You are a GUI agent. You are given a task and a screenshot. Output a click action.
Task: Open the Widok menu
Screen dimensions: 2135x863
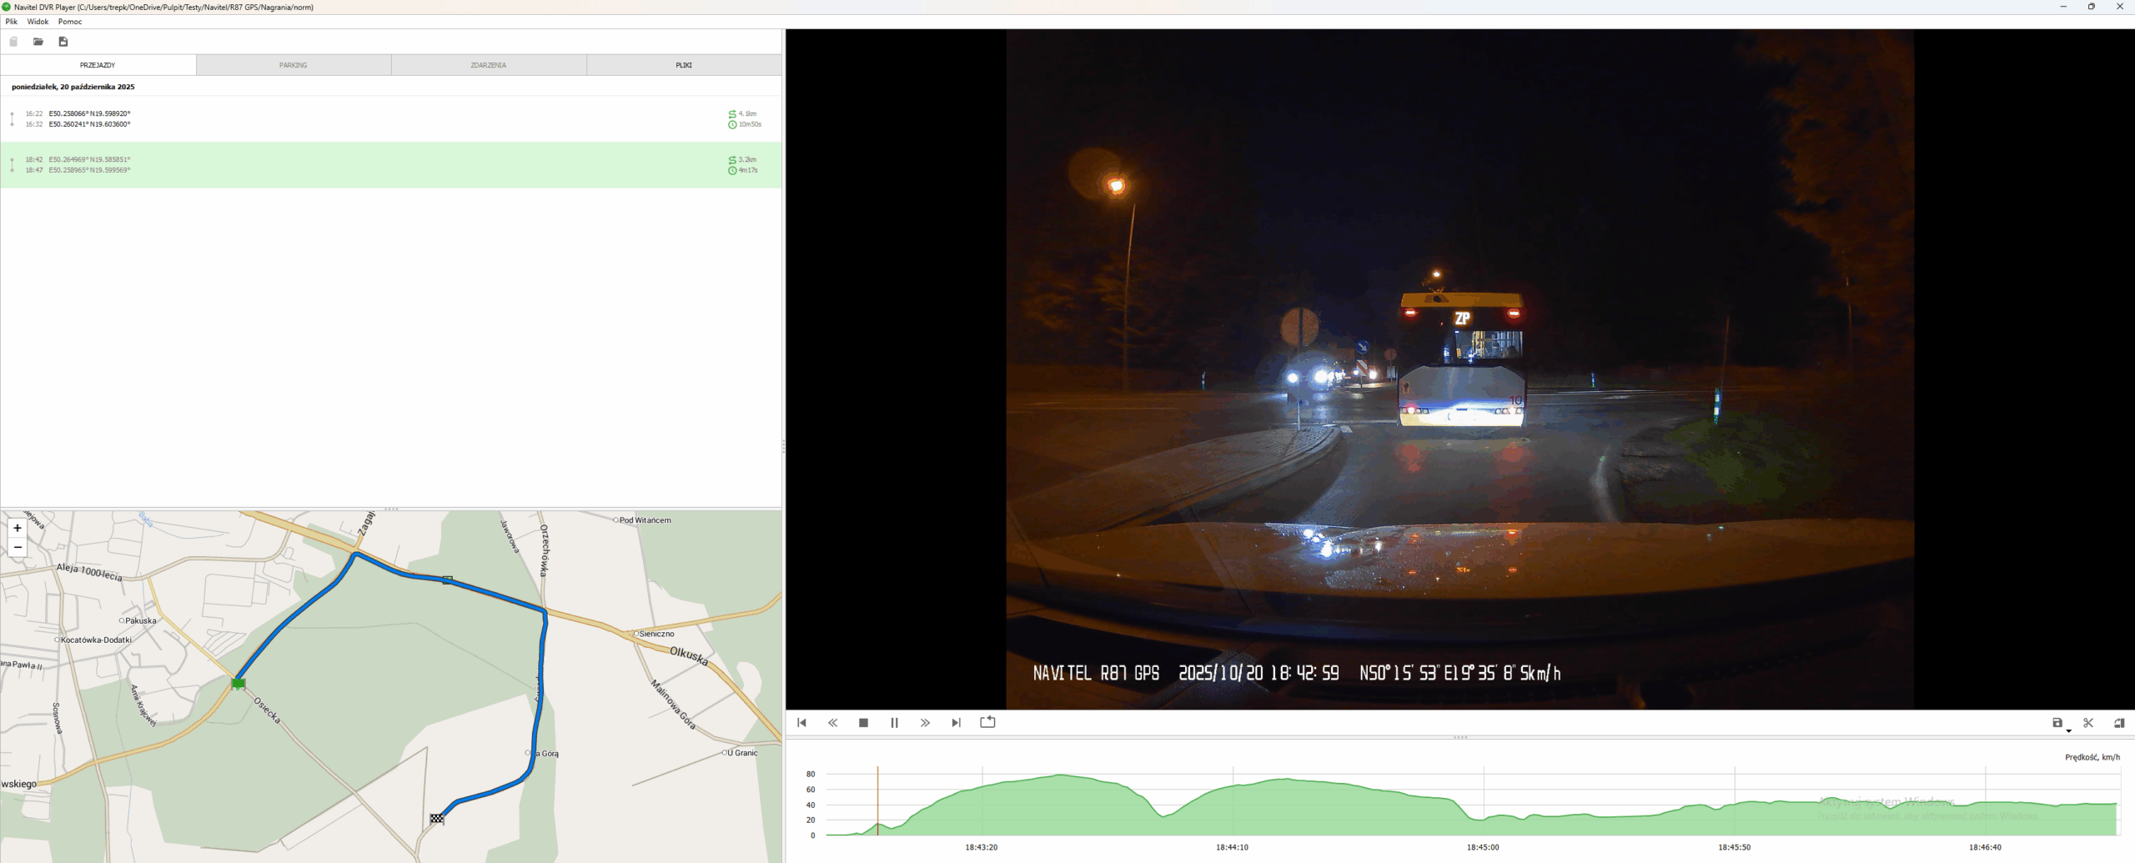point(38,22)
